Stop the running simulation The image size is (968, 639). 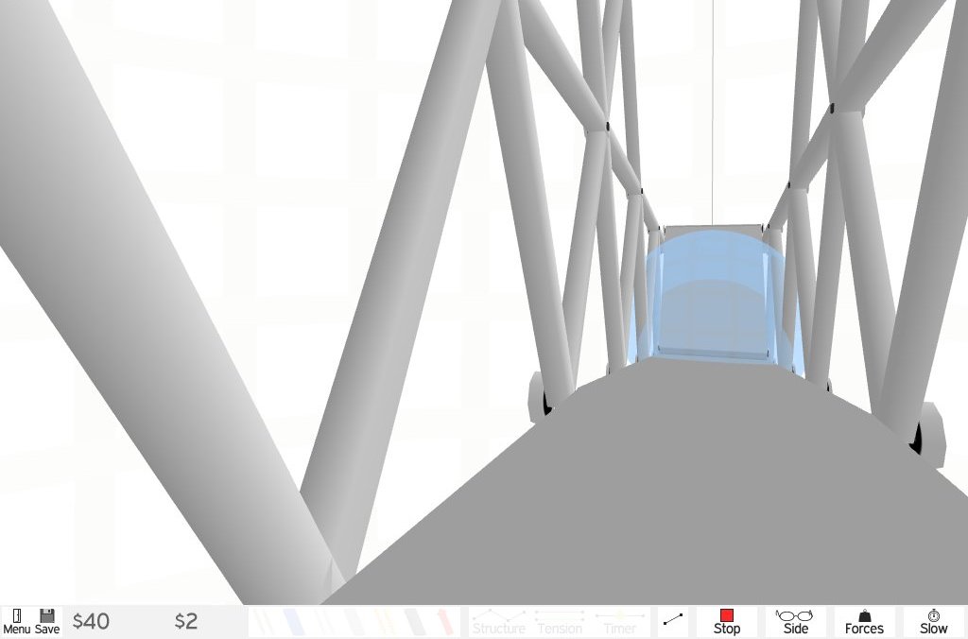click(726, 621)
